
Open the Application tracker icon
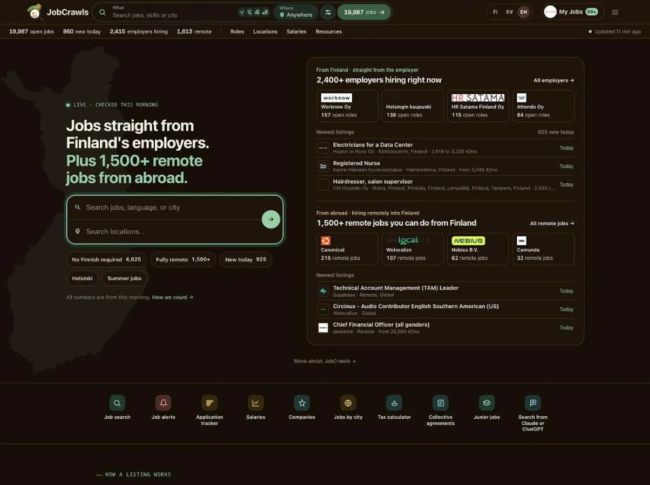[x=209, y=403]
